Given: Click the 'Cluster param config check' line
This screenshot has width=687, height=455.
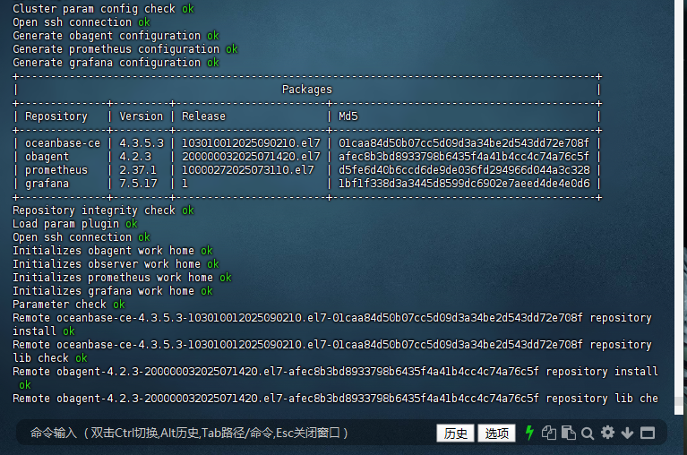Looking at the screenshot, I should pyautogui.click(x=103, y=9).
